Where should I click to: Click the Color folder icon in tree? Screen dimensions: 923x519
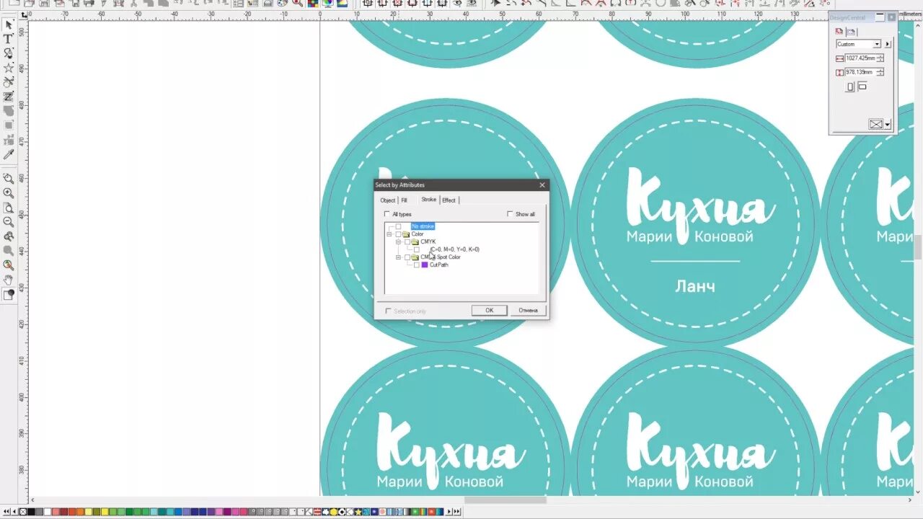406,234
